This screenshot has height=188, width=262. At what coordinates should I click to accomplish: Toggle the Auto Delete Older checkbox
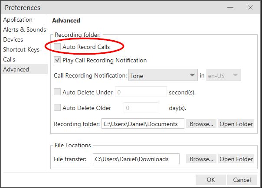[57, 108]
